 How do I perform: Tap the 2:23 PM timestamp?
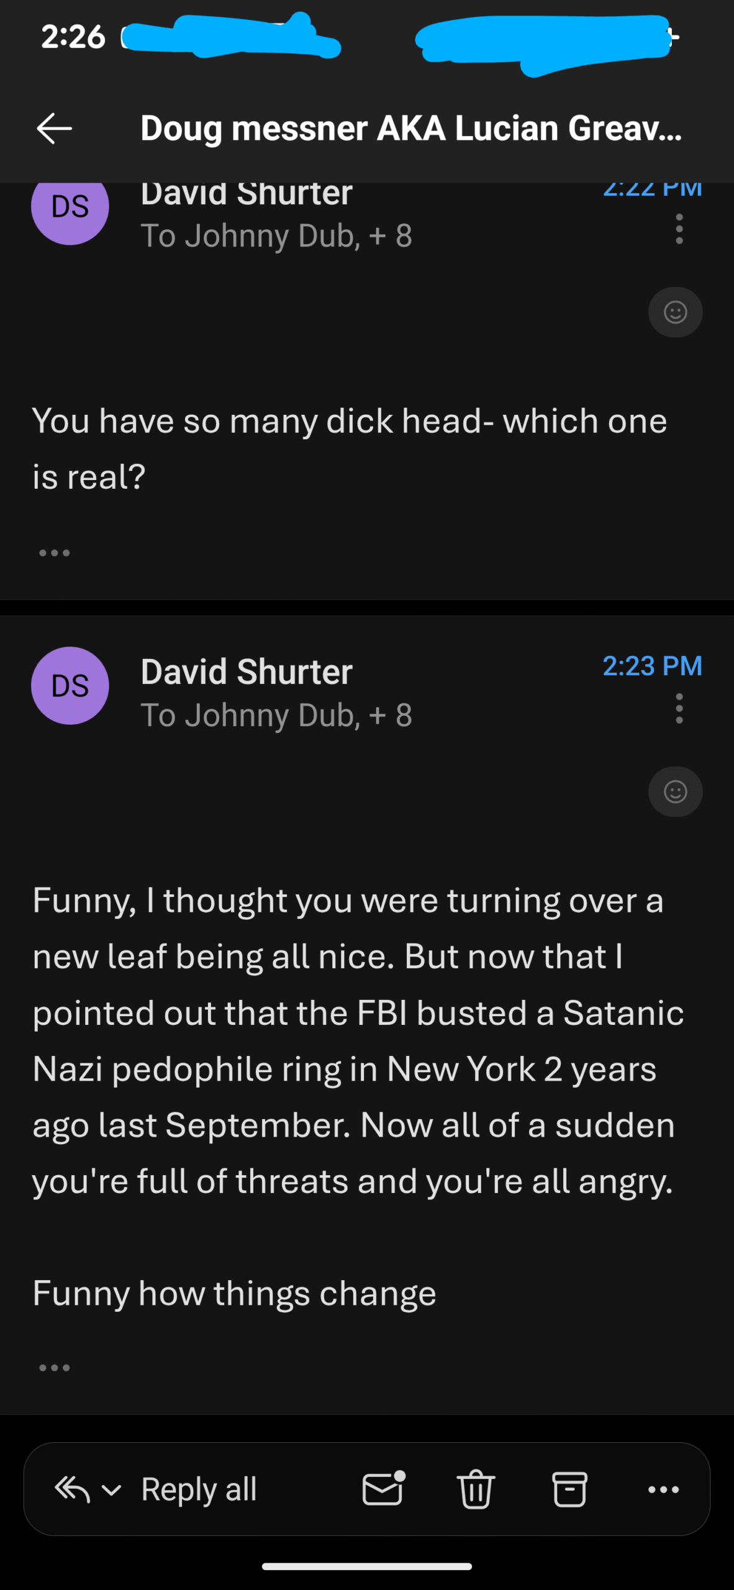pyautogui.click(x=652, y=666)
